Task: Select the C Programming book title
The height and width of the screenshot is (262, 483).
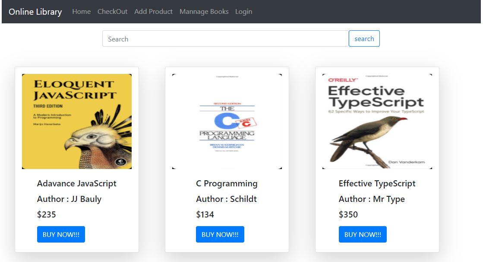Action: pos(227,183)
